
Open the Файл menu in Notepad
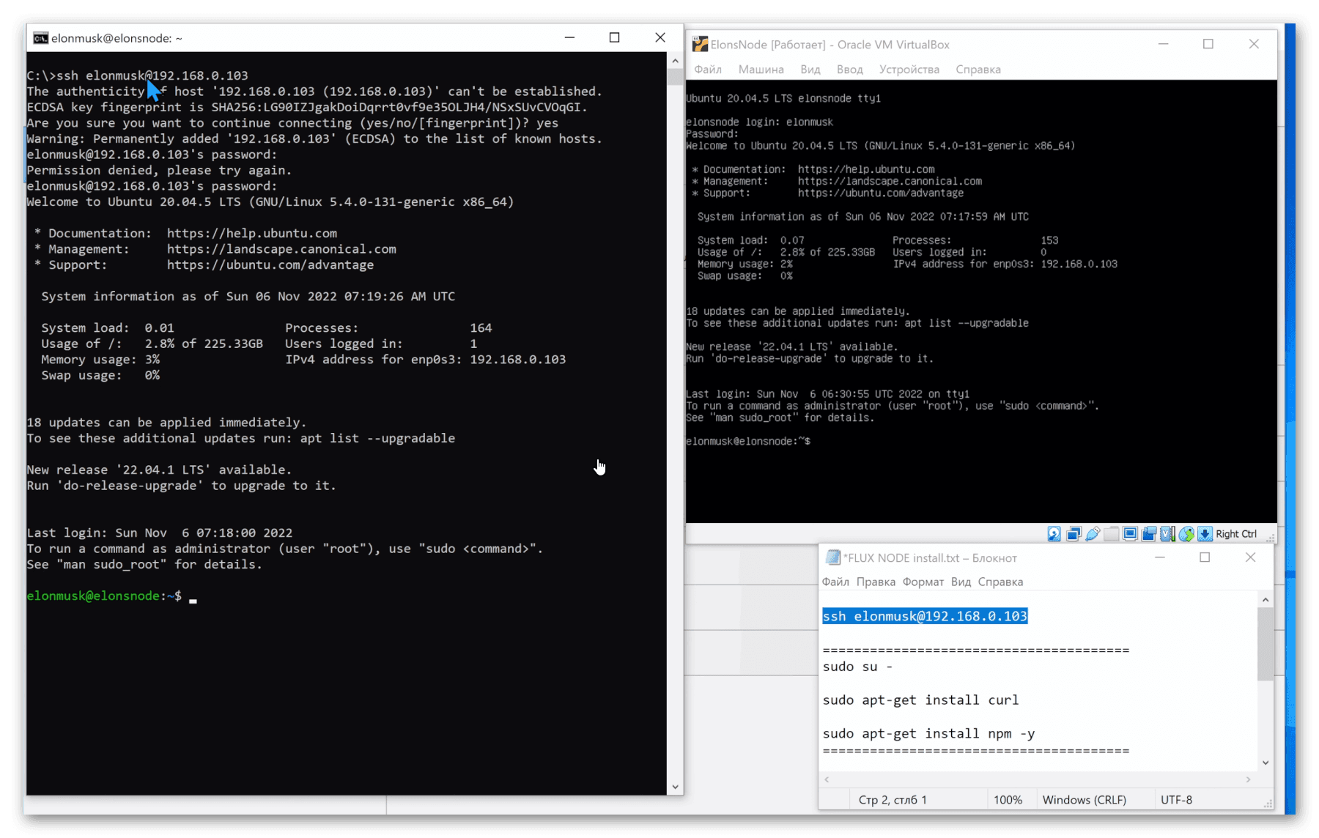(835, 582)
